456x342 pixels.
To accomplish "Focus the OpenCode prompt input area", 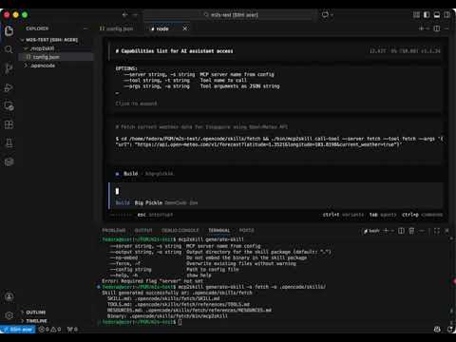I will [x=276, y=191].
